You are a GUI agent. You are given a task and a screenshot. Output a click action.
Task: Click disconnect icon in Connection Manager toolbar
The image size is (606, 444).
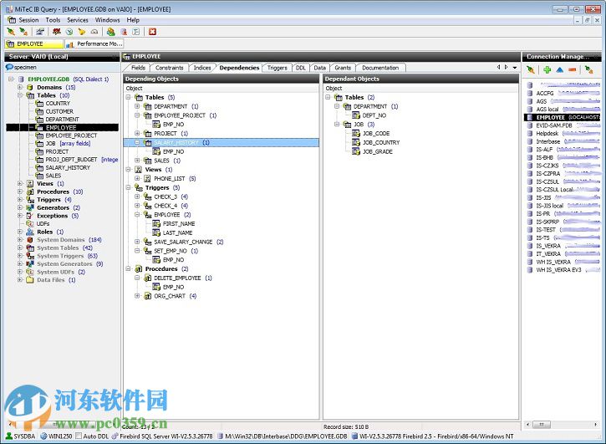tap(588, 70)
